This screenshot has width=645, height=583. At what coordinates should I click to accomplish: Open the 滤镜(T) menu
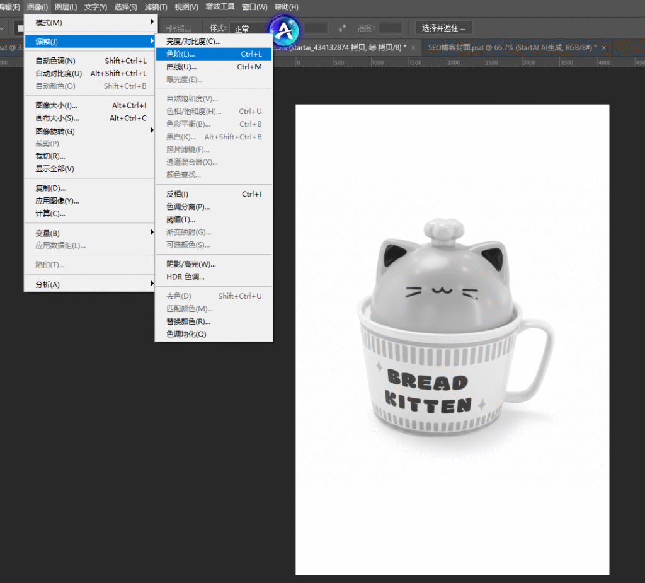[156, 7]
